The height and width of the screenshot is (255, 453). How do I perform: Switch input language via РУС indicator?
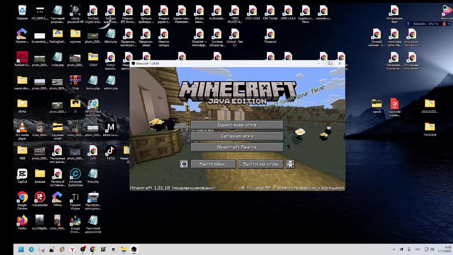(x=418, y=249)
